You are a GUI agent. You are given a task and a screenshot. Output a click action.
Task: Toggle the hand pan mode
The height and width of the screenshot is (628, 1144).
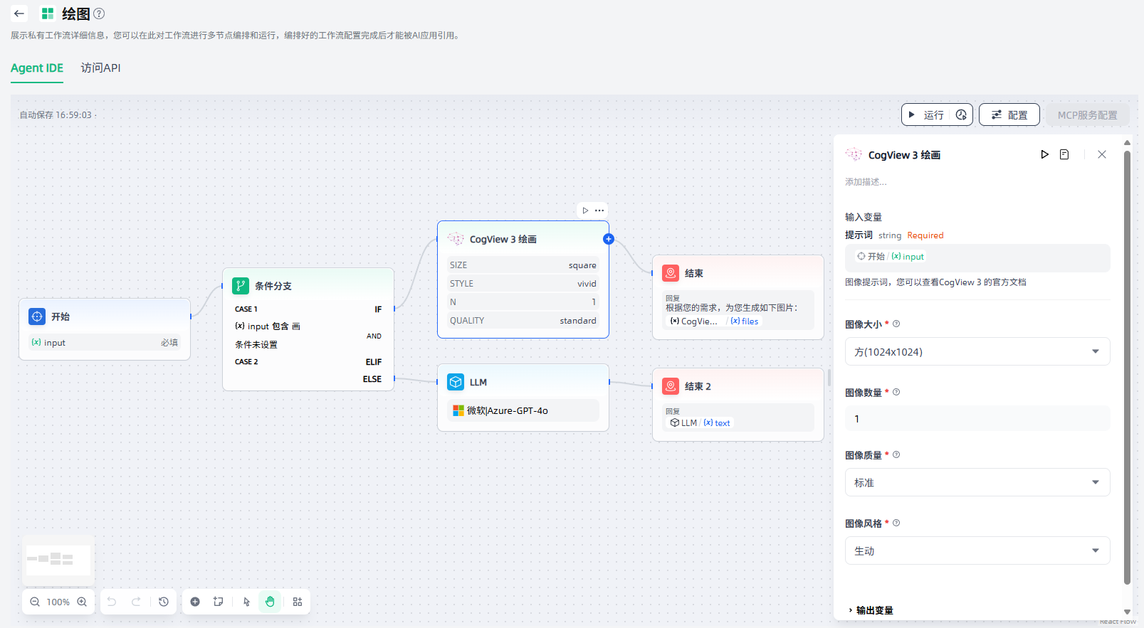[271, 602]
